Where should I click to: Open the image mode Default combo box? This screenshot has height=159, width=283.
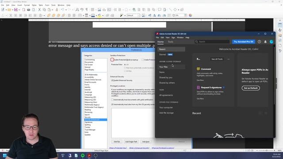tap(133, 15)
